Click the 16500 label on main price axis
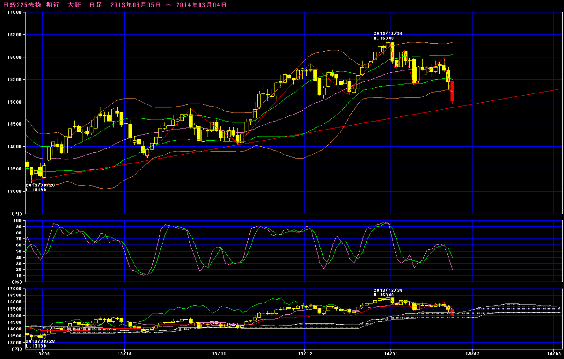Viewport: 564px width, 359px height. (15, 35)
